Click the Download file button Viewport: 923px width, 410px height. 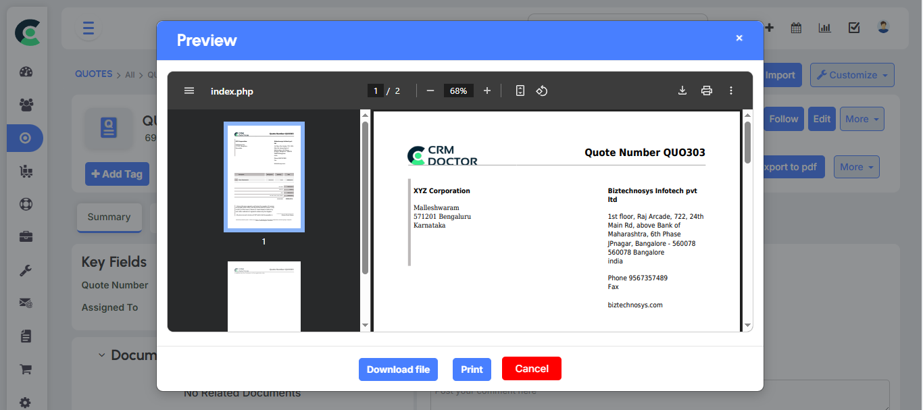398,369
